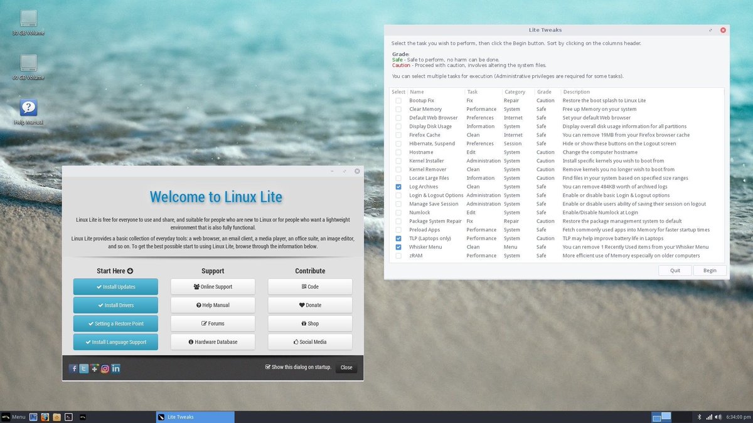Sort by the Grade column header
Image resolution: width=753 pixels, height=423 pixels.
(x=548, y=91)
